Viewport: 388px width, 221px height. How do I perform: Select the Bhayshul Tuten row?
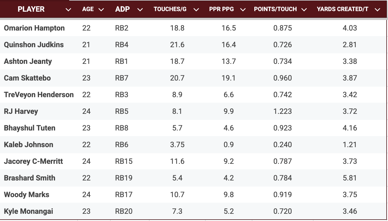click(29, 128)
